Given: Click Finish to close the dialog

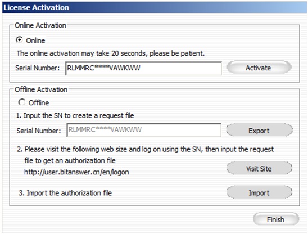Looking at the screenshot, I should pyautogui.click(x=275, y=219).
